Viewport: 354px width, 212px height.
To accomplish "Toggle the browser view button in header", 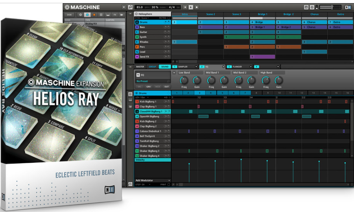I will click(x=306, y=7).
